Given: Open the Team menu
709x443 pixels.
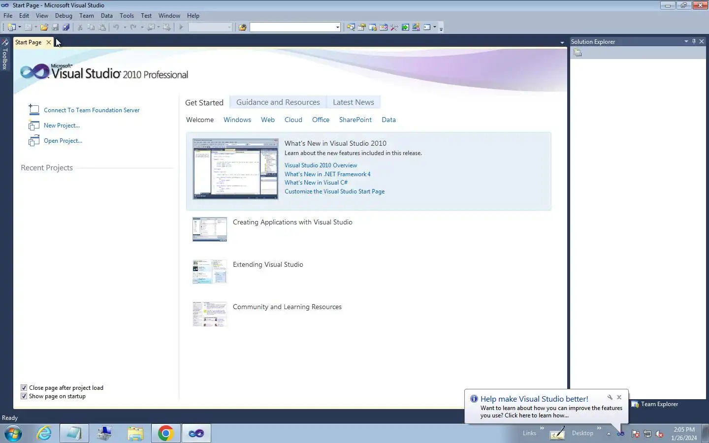Looking at the screenshot, I should click(x=86, y=15).
